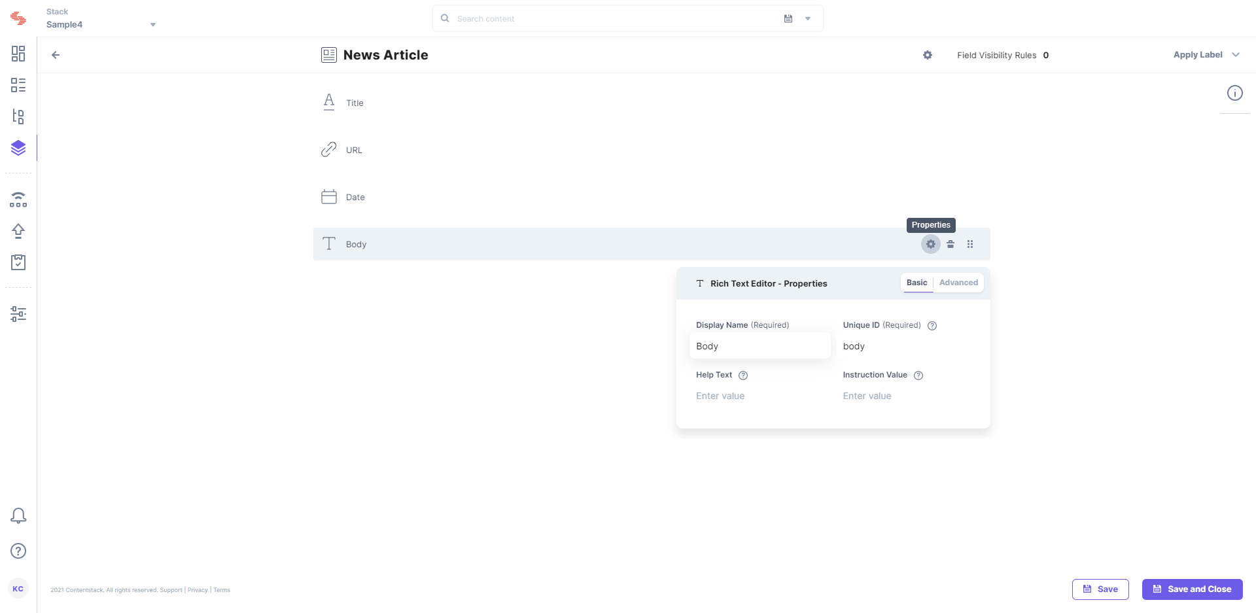Grab the Body field drag handle

pyautogui.click(x=970, y=244)
